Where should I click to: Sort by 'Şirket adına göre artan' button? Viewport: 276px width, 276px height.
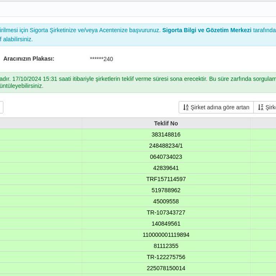pos(216,107)
